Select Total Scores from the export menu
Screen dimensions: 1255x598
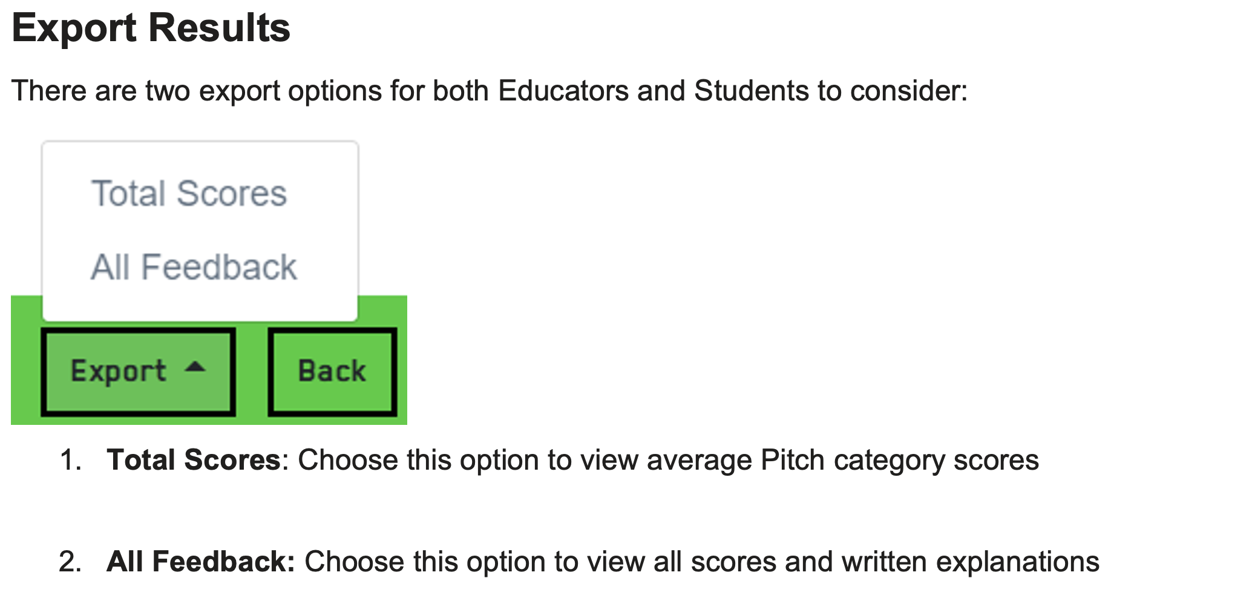[x=189, y=194]
